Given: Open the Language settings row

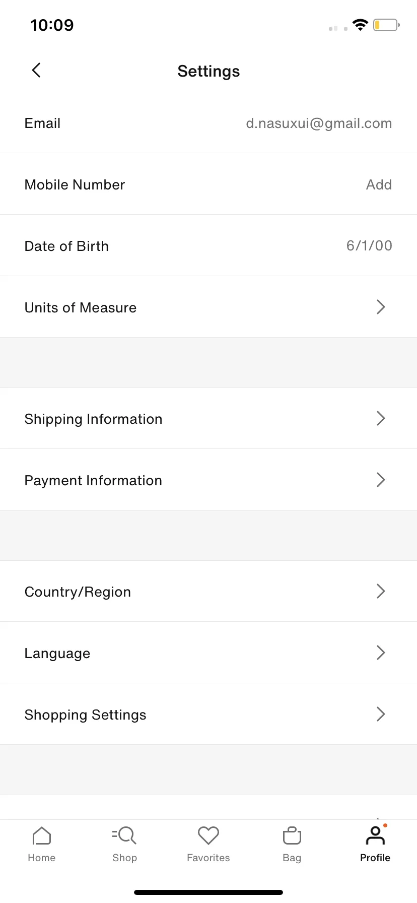Looking at the screenshot, I should pos(208,653).
